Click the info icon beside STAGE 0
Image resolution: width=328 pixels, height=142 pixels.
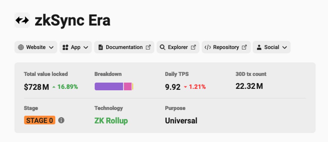tap(61, 120)
